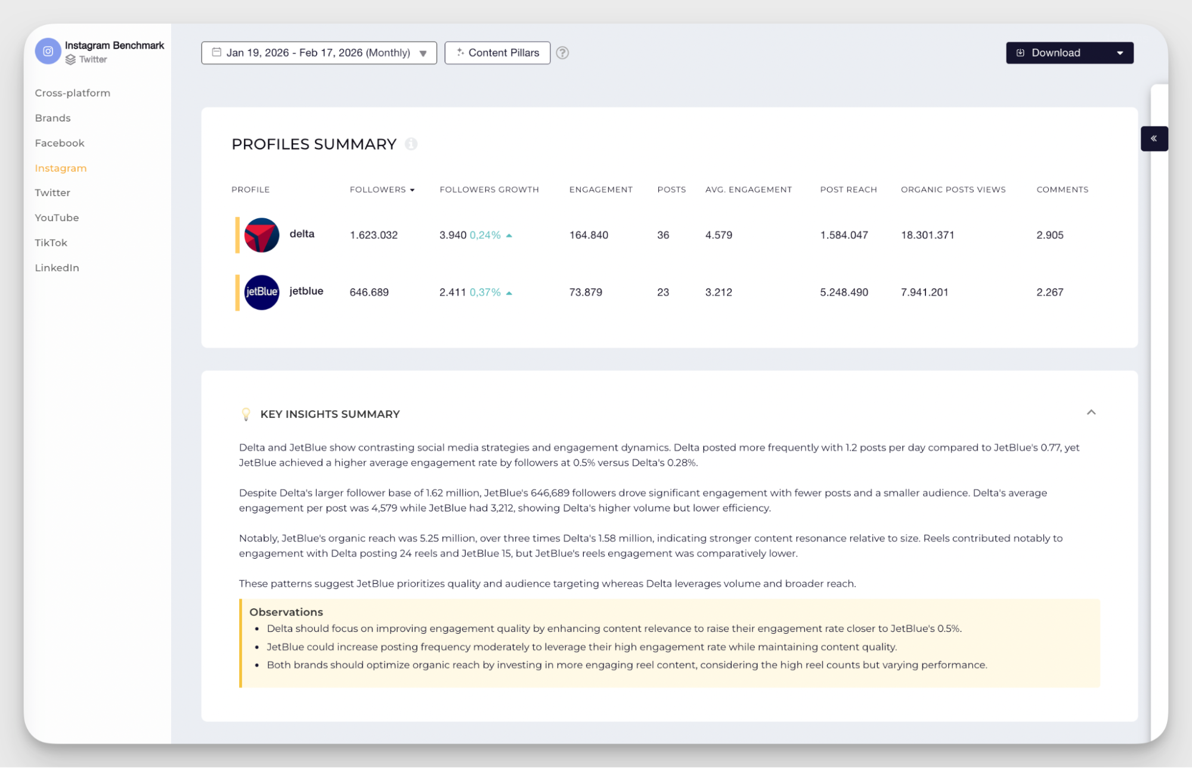Open the Profiles Summary info tooltip
The width and height of the screenshot is (1192, 768).
click(x=411, y=144)
